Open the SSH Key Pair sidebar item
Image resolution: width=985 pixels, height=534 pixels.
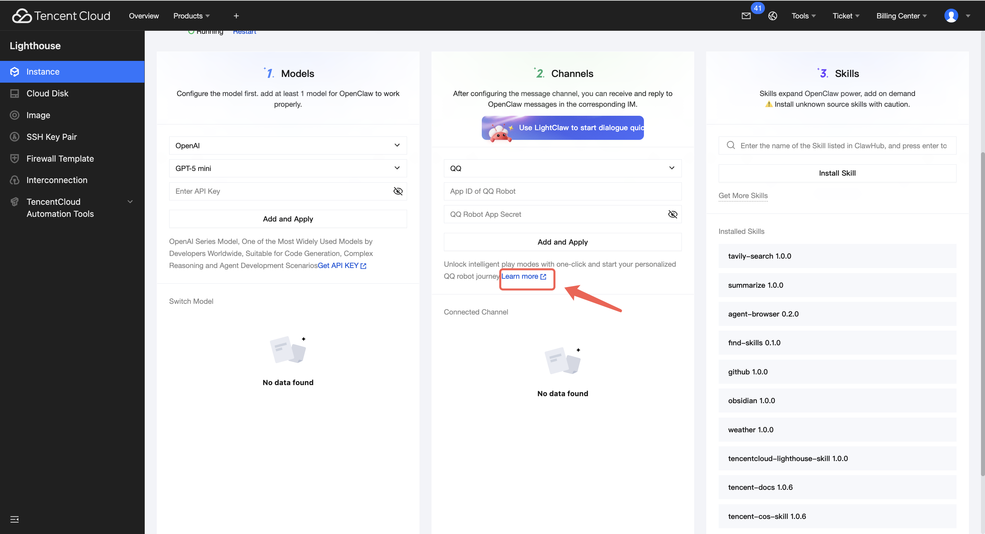tap(52, 137)
